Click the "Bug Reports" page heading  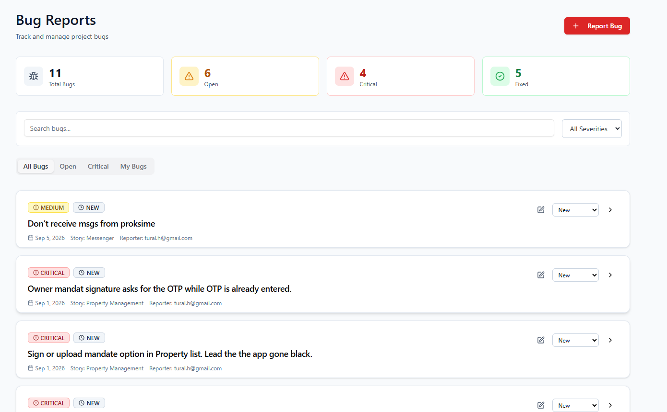[x=56, y=20]
